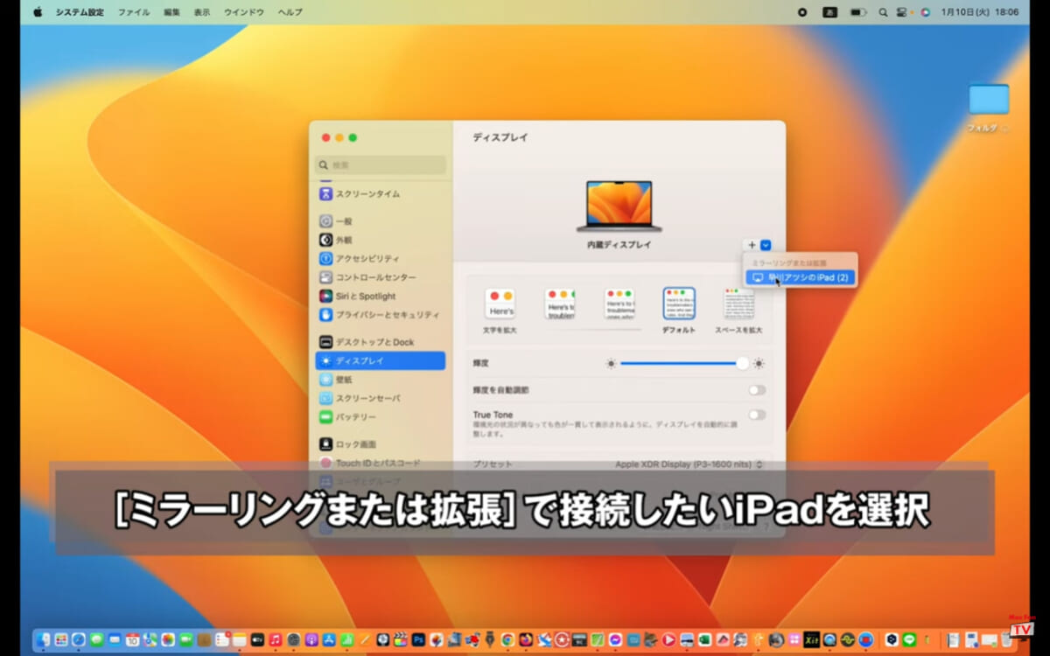Open Calendar from the Dock

132,640
